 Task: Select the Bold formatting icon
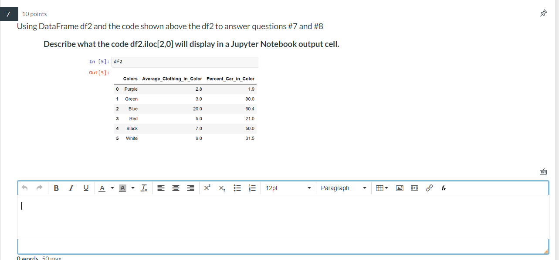56,188
